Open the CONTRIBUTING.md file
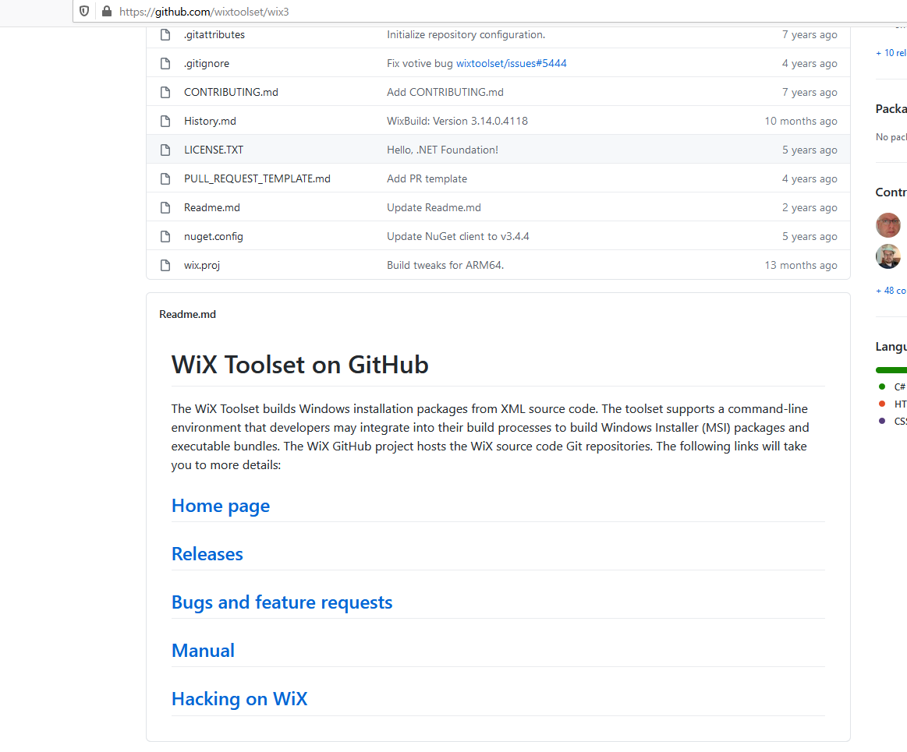907x752 pixels. 231,93
